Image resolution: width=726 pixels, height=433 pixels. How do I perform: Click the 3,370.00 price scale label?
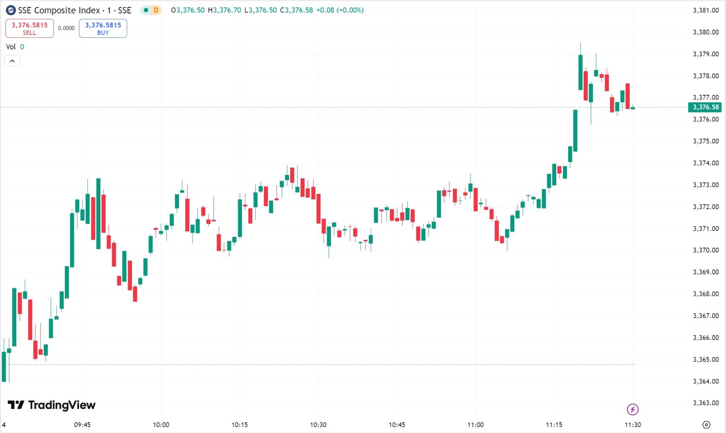pos(706,250)
